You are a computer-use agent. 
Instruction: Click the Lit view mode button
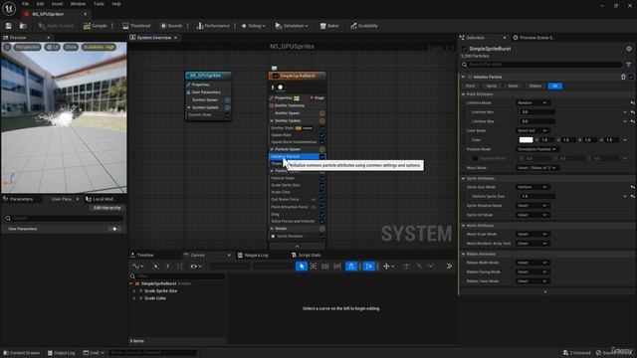point(53,47)
